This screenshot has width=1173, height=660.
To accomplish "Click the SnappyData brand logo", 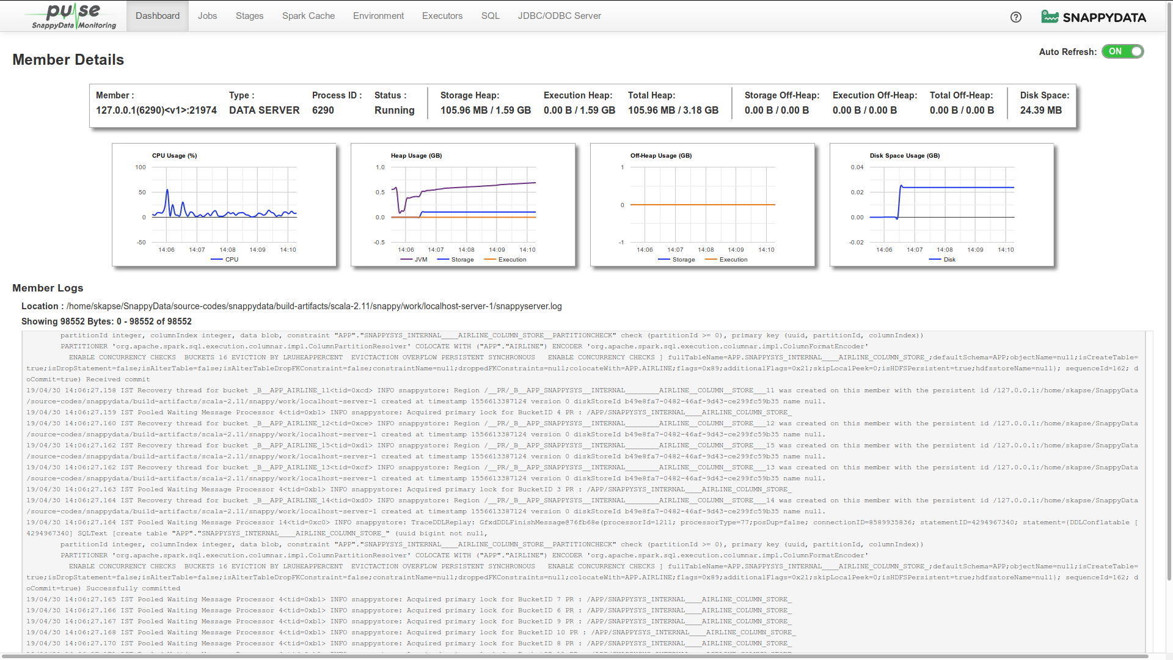I will [x=1094, y=17].
